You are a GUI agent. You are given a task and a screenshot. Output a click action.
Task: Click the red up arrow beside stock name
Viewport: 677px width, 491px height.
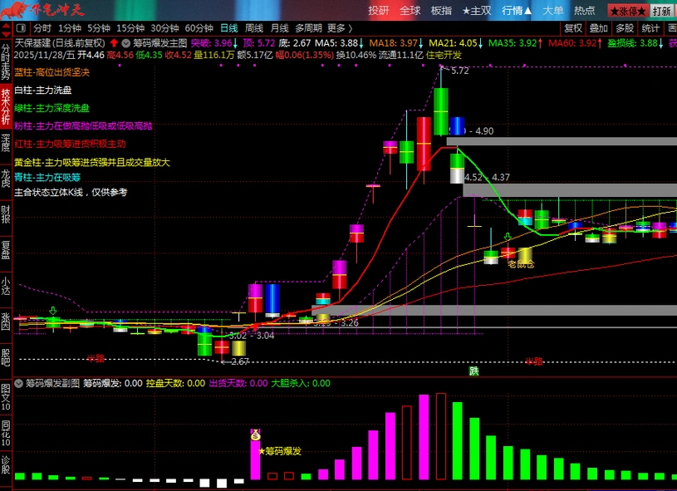pos(114,42)
